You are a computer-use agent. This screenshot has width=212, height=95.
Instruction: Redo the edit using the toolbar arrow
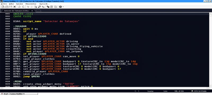pos(23,7)
